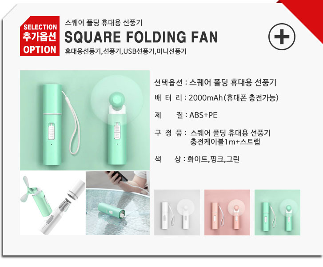Click the 선택옵션 product name line
The image size is (323, 267).
[215, 82]
